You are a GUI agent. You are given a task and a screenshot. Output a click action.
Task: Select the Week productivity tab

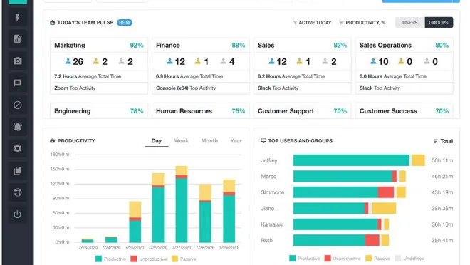pyautogui.click(x=182, y=140)
